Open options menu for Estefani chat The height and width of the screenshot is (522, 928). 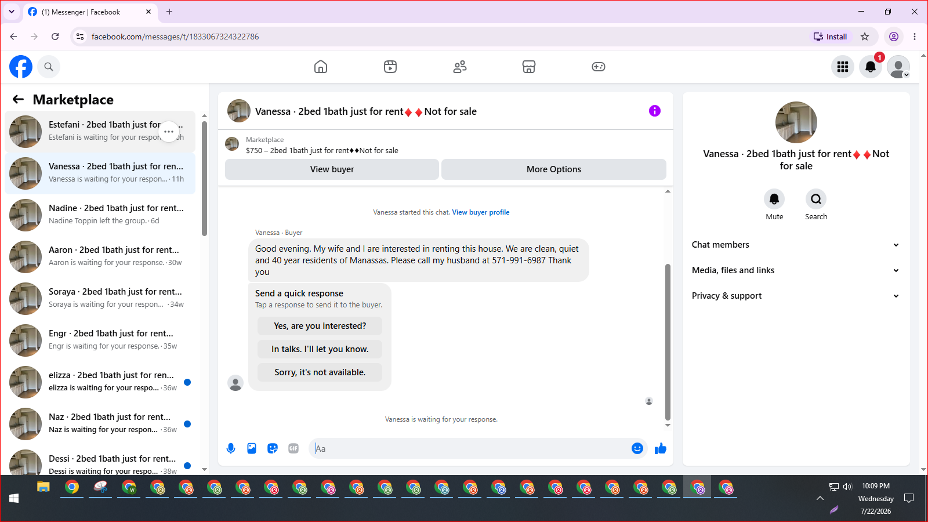click(169, 132)
